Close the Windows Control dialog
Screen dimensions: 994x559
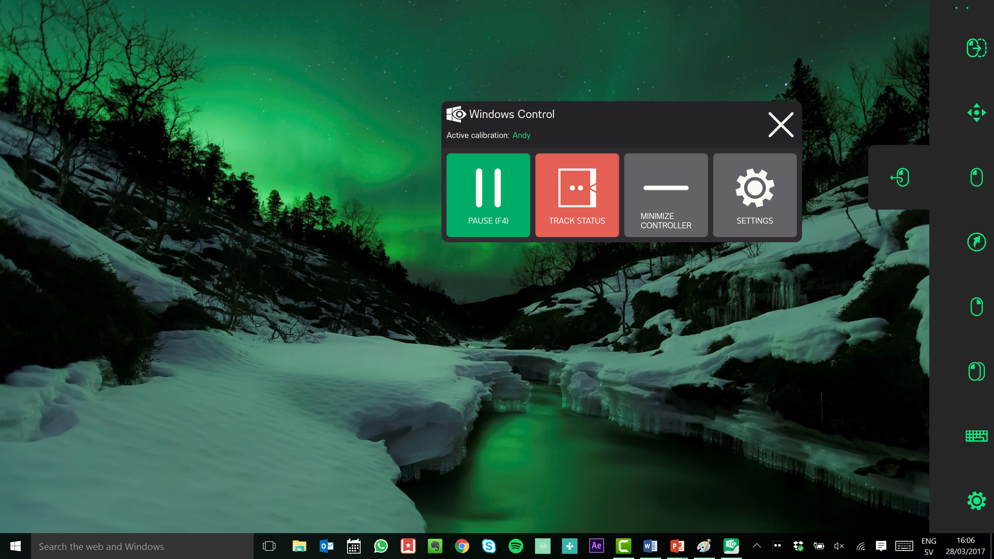781,125
